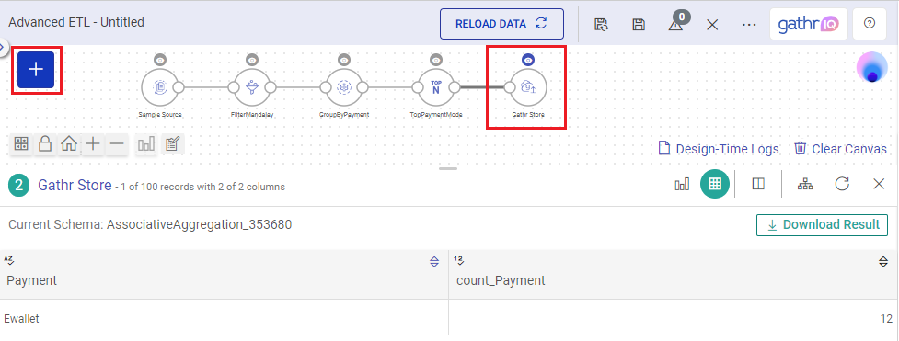
Task: Toggle the eye above GroupByPayment
Action: tap(344, 60)
